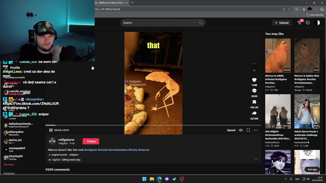Open Discord from the taskbar
Viewport: 326px width, 183px height.
pyautogui.click(x=167, y=179)
